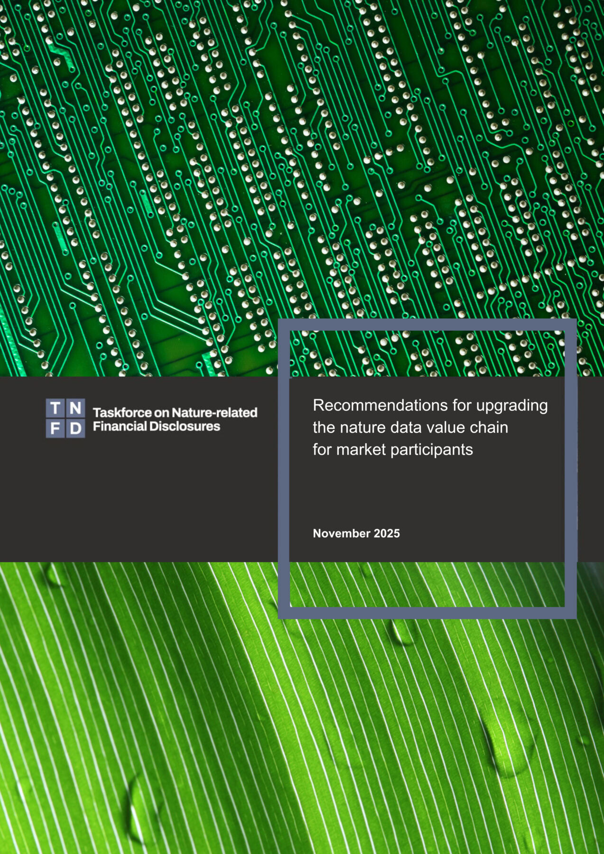Click the bottom edge of the blue-grey frame
604x854 pixels.
pos(427,613)
